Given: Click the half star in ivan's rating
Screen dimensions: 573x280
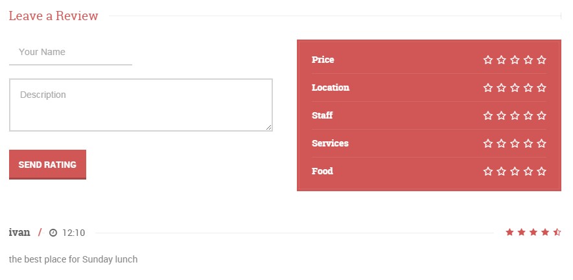Looking at the screenshot, I should [557, 232].
